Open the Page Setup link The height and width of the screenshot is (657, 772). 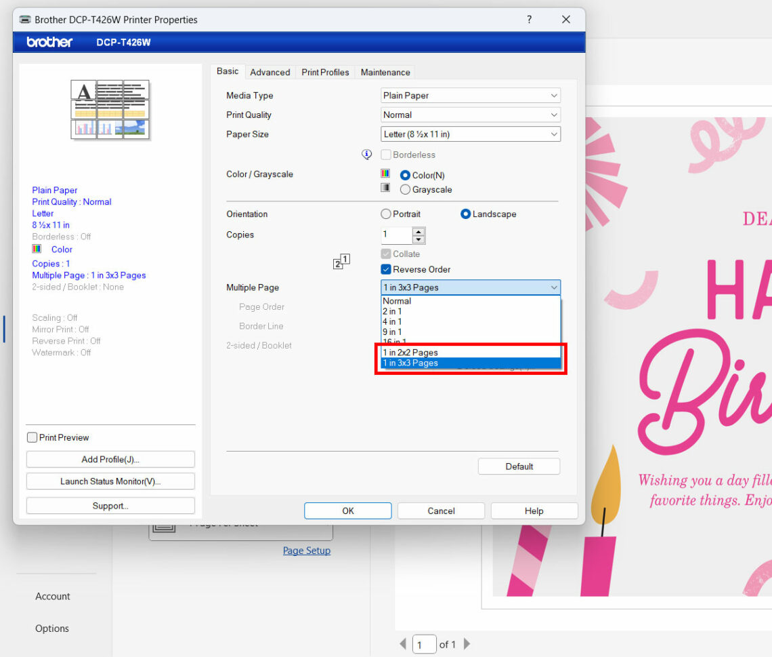click(x=306, y=551)
